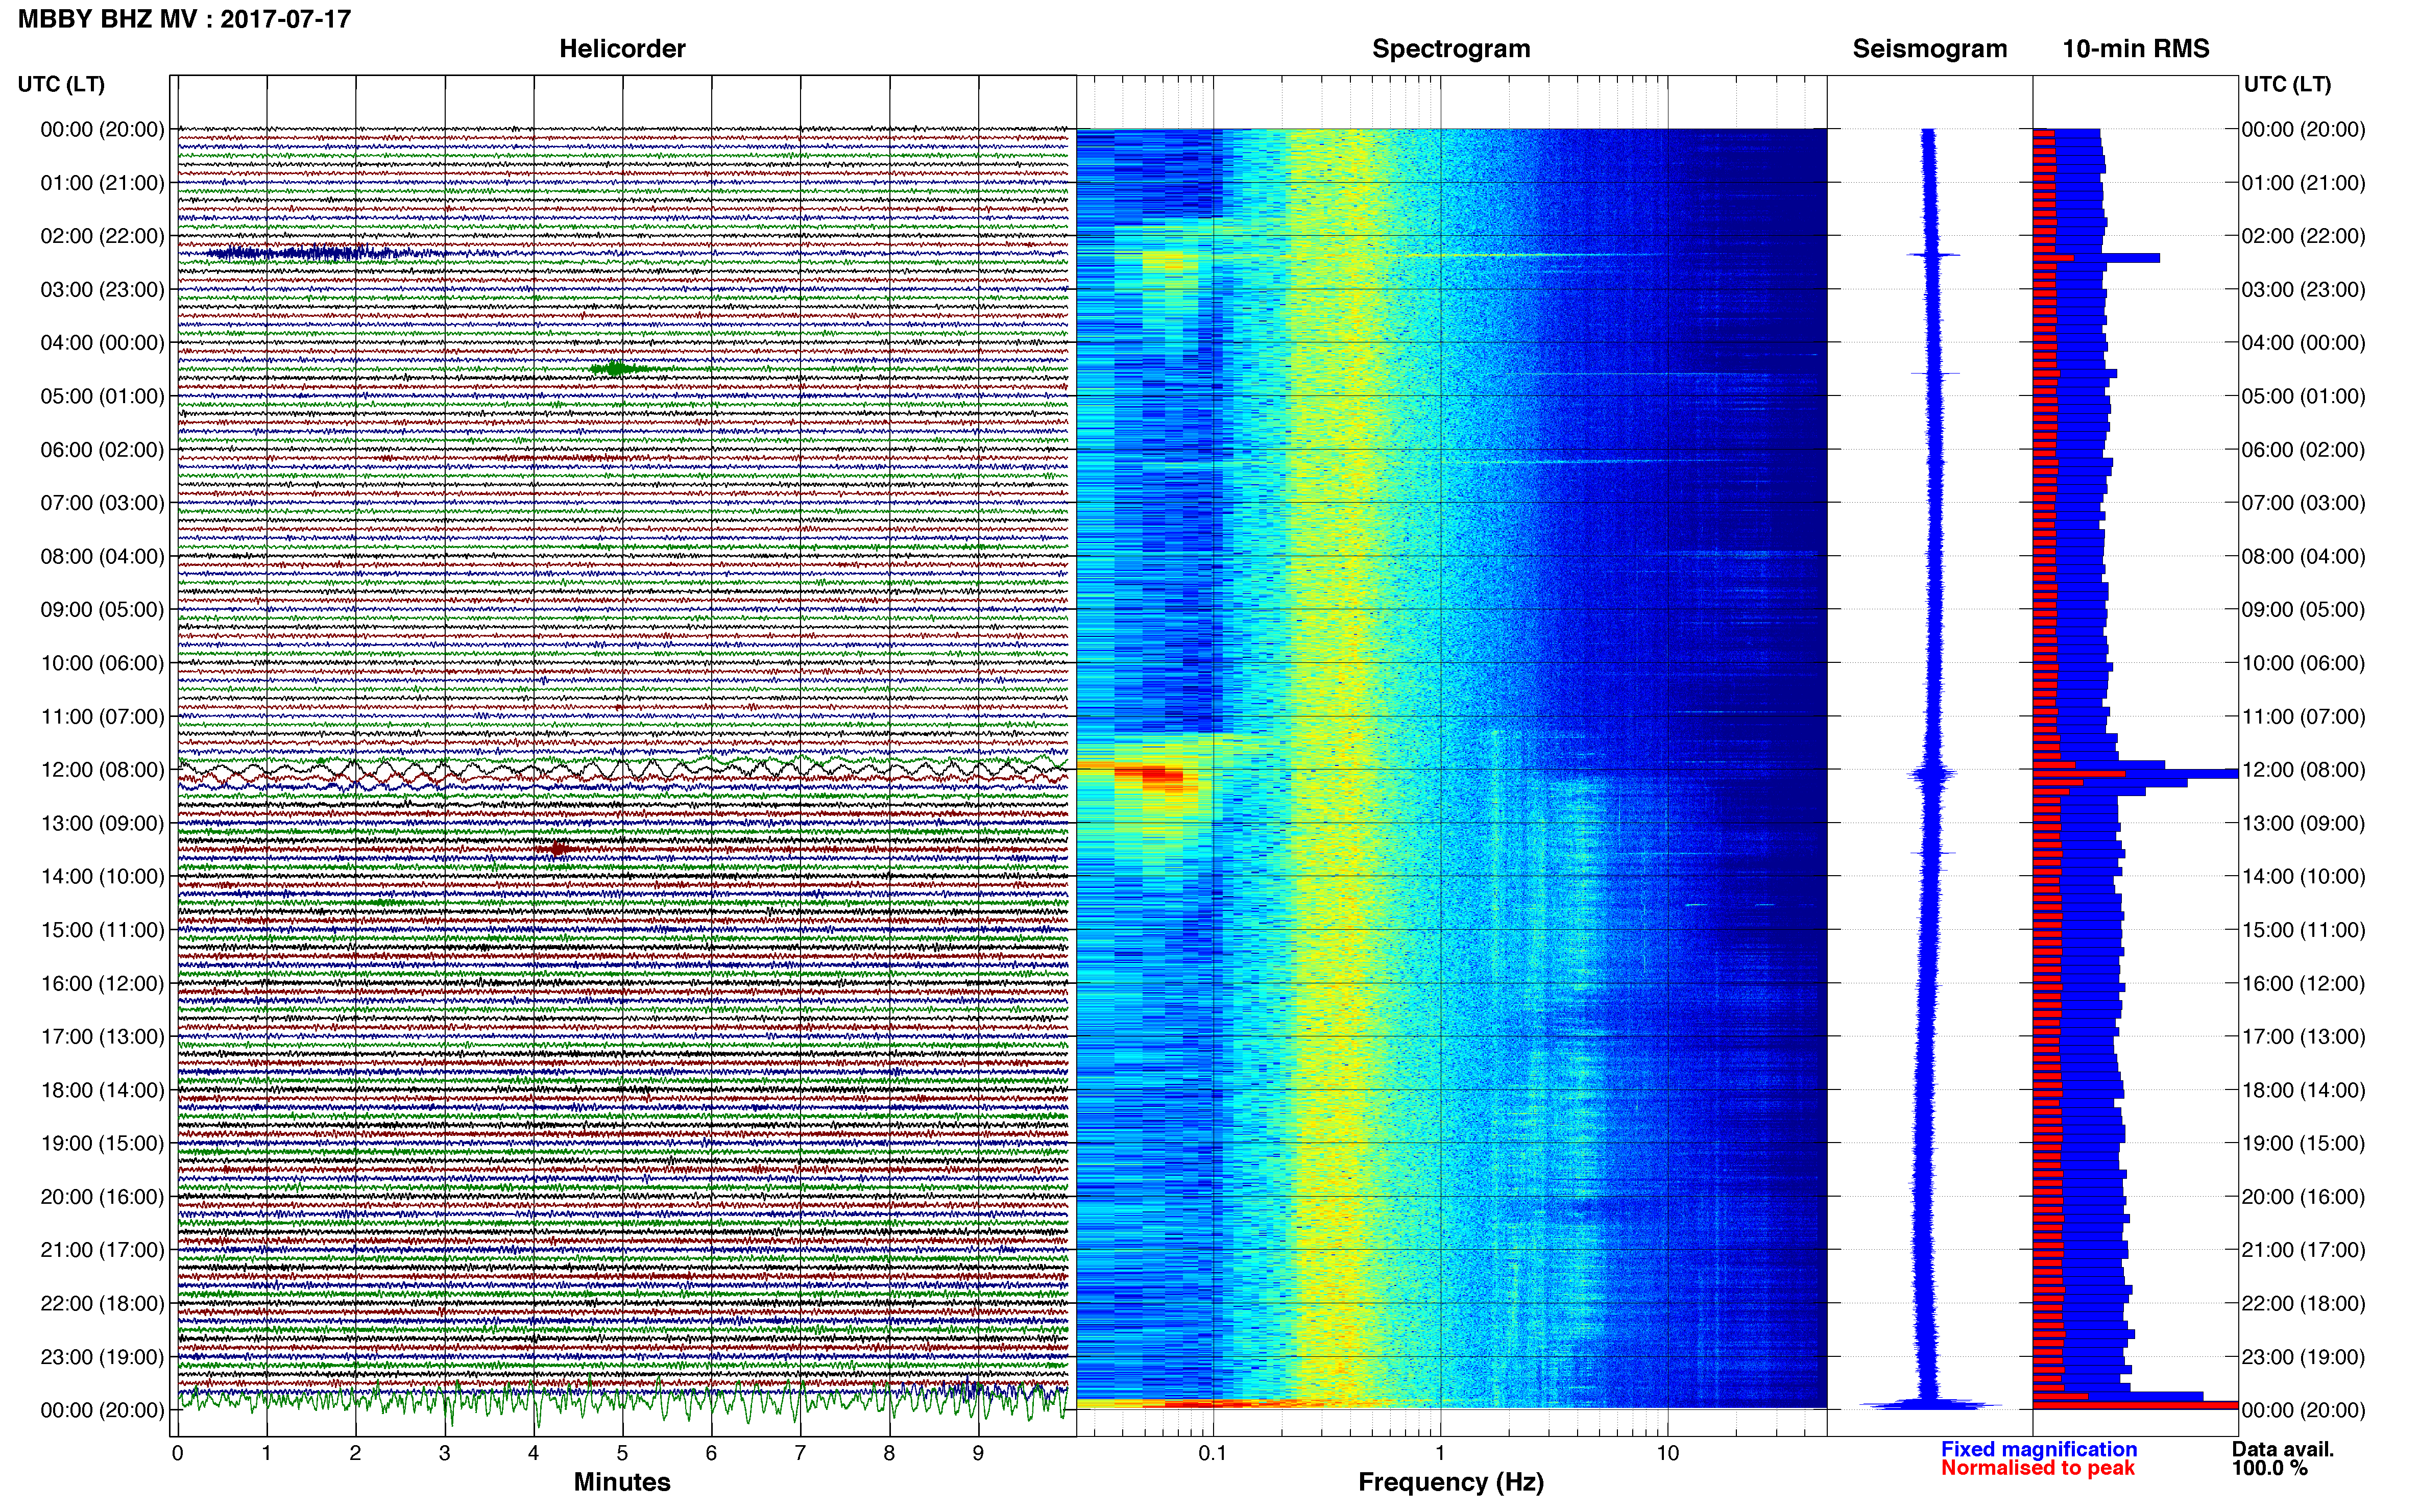Select the Helicorder panel heading

click(x=622, y=49)
